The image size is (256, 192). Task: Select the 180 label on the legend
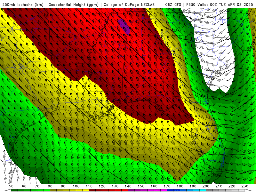point(180,186)
